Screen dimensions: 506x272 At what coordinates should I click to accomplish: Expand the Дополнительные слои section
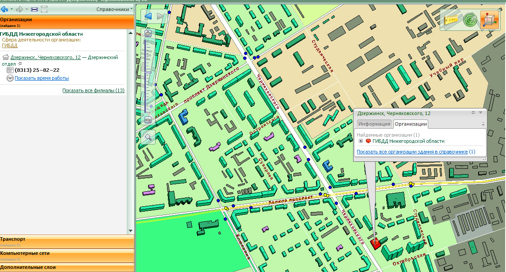(x=67, y=268)
